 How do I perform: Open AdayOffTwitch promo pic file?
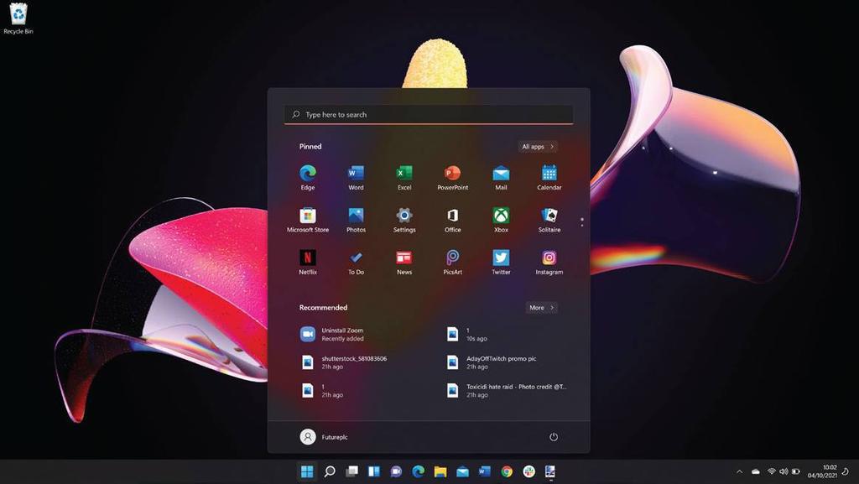pos(492,362)
